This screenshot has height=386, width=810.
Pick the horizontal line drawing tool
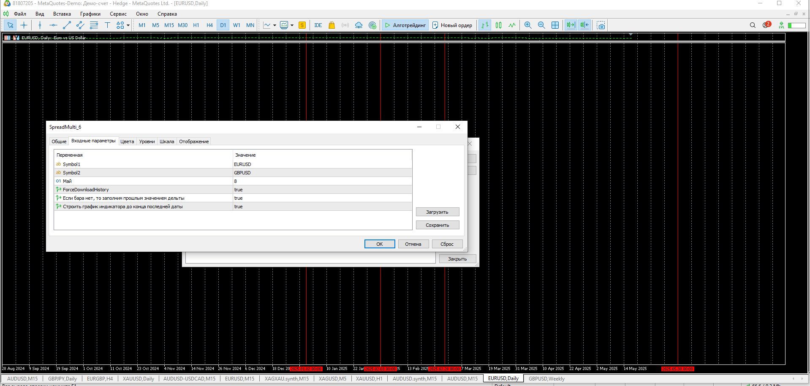(x=53, y=25)
